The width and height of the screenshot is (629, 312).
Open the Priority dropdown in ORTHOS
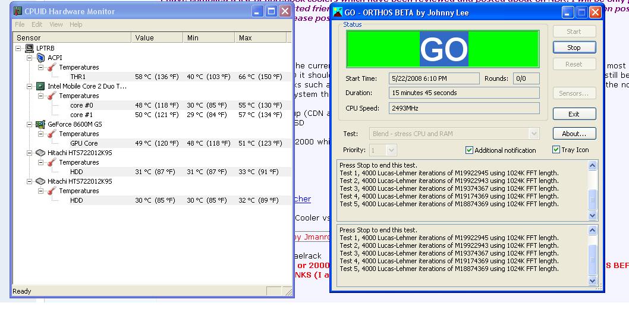392,150
